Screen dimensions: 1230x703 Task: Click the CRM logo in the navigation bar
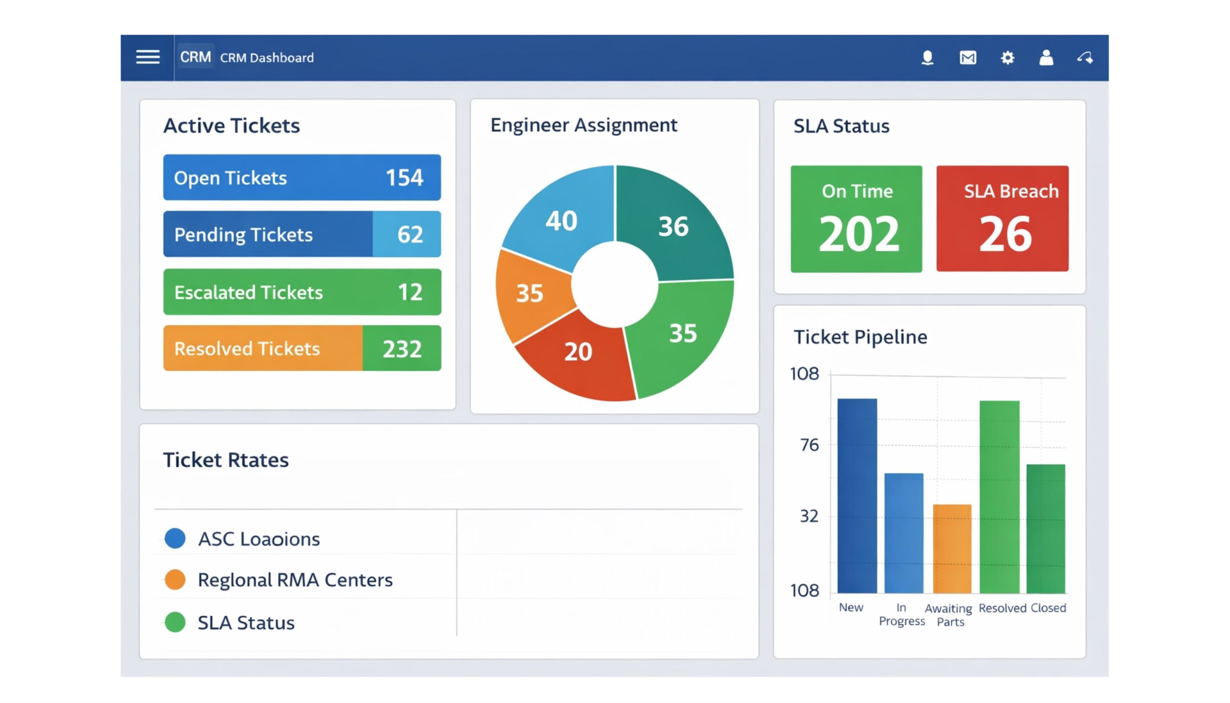click(x=196, y=57)
